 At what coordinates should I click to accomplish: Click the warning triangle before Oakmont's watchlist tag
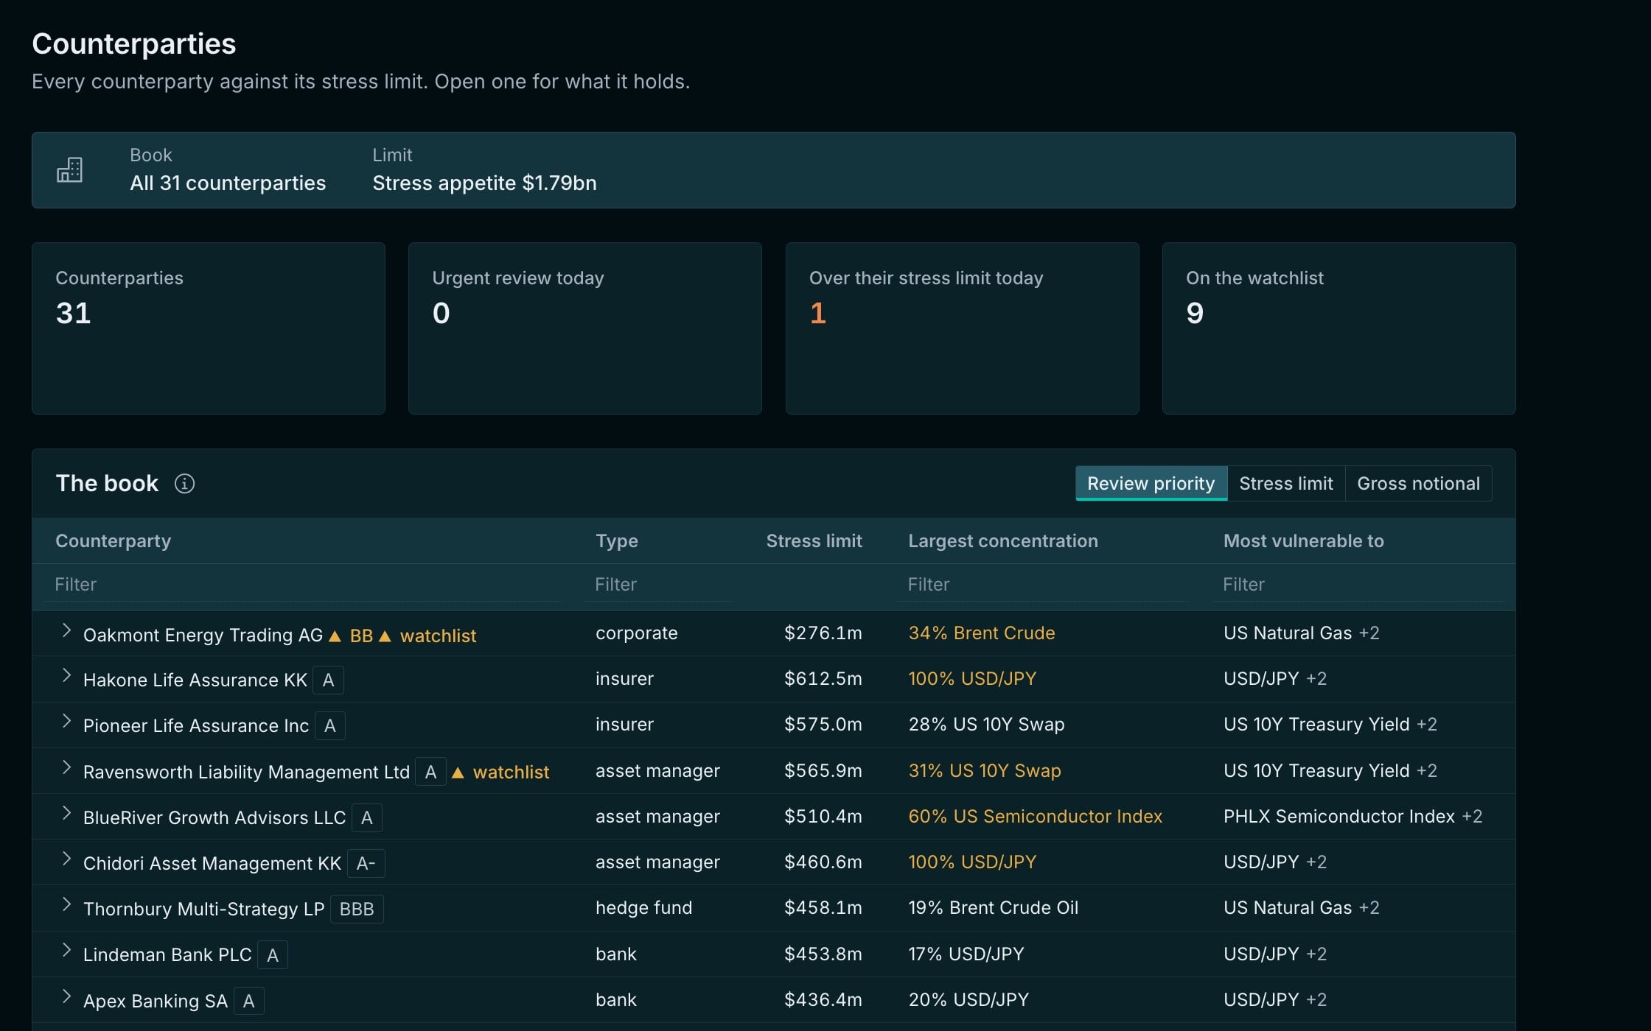coord(385,636)
